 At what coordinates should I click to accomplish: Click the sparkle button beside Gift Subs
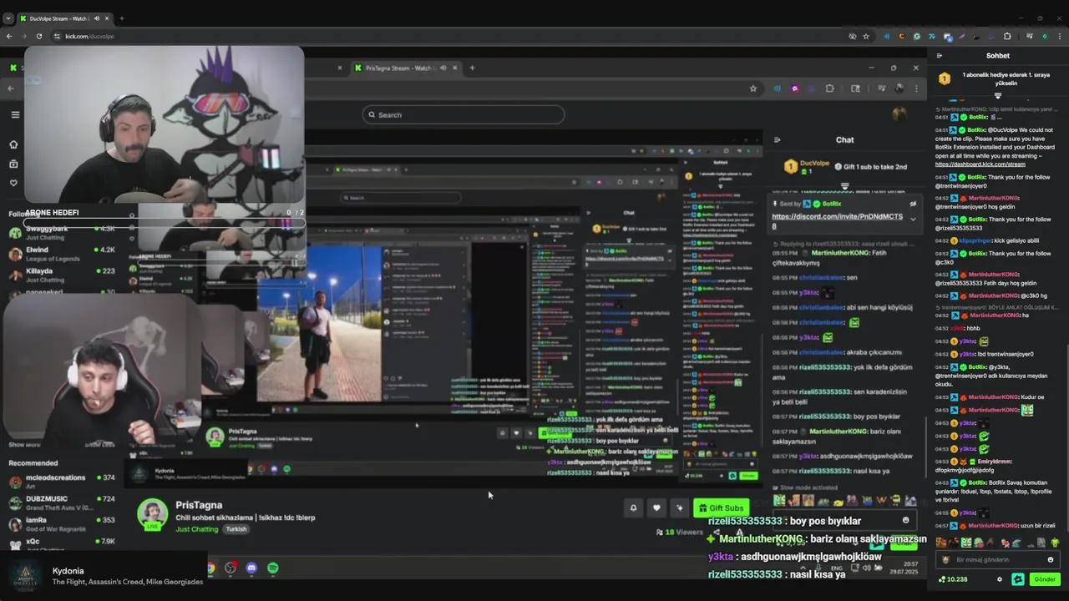tap(680, 508)
